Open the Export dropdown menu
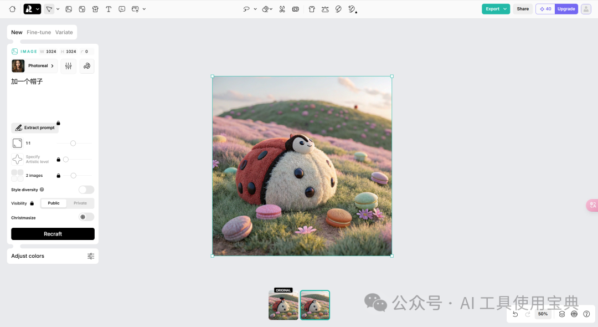The image size is (598, 327). tap(495, 9)
